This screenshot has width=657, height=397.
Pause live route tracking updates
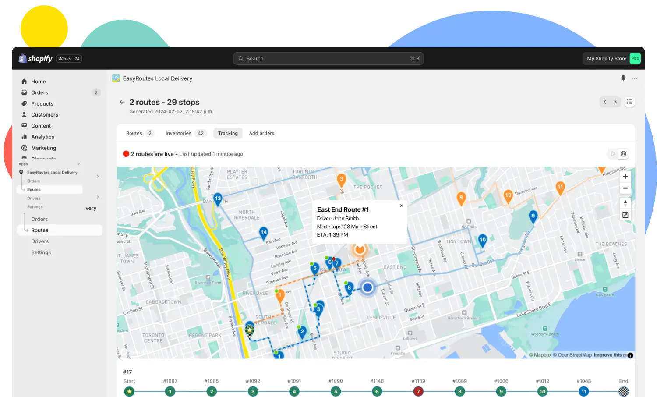click(x=623, y=154)
